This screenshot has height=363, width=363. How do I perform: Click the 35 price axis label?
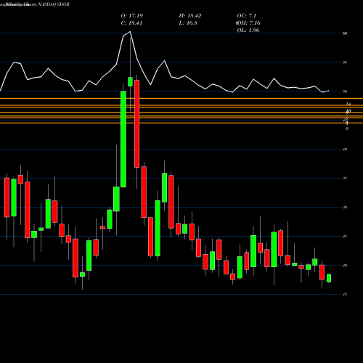pyautogui.click(x=345, y=179)
